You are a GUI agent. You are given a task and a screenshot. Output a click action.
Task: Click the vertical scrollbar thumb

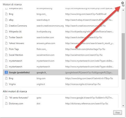[123, 56]
